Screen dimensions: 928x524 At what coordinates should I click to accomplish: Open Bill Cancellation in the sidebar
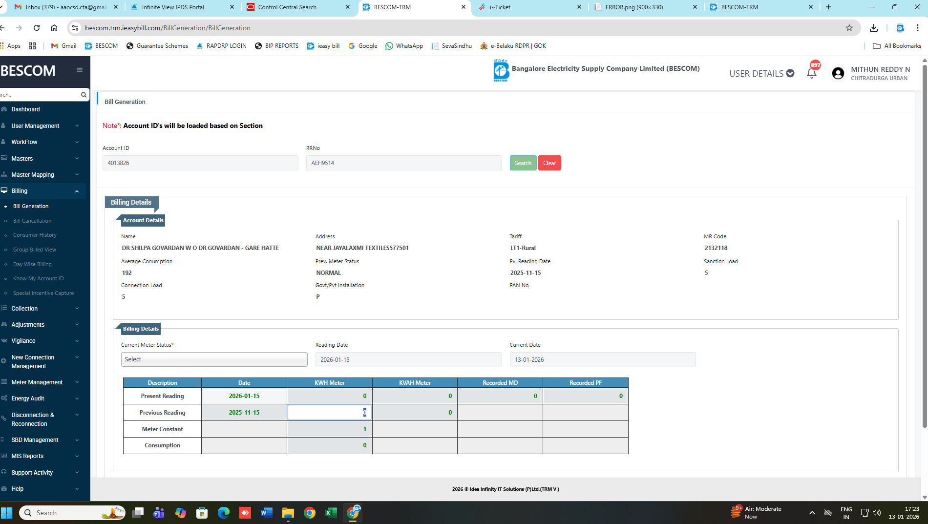click(32, 221)
